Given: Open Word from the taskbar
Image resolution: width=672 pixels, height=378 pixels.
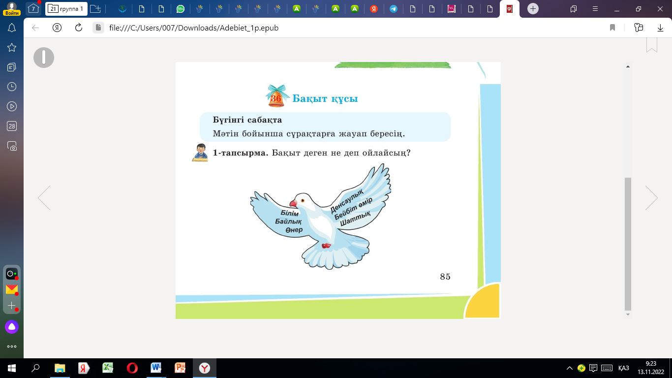Looking at the screenshot, I should 156,368.
